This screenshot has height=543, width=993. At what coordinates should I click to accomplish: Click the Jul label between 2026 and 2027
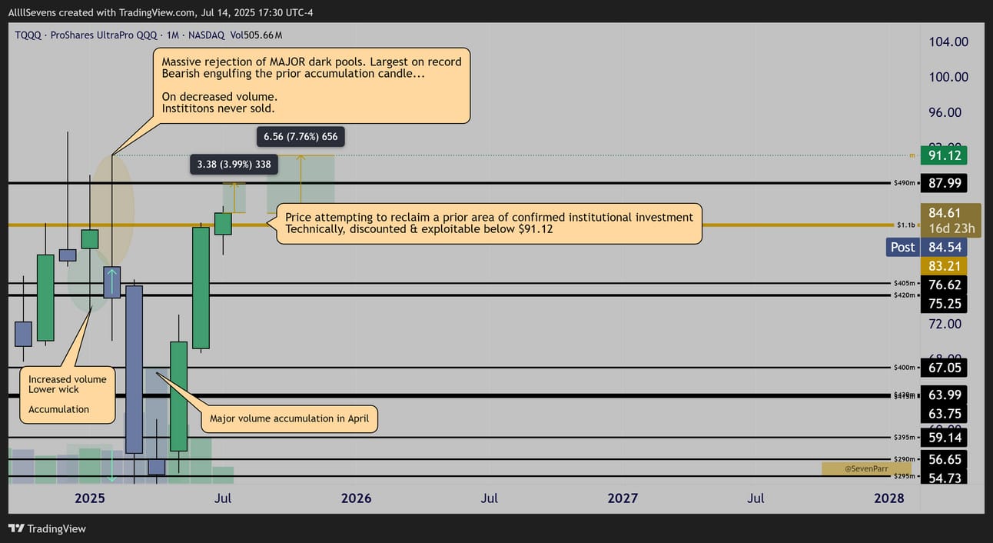[490, 498]
